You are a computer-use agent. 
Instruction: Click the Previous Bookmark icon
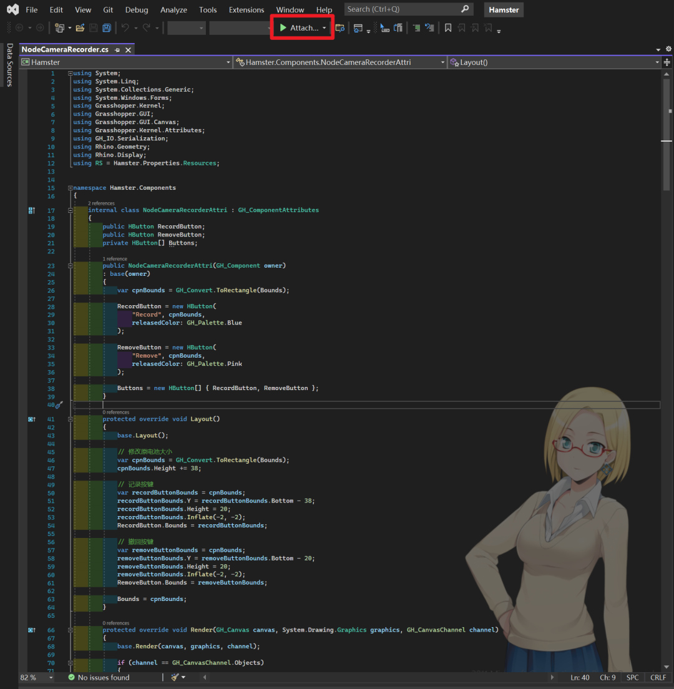tap(462, 27)
